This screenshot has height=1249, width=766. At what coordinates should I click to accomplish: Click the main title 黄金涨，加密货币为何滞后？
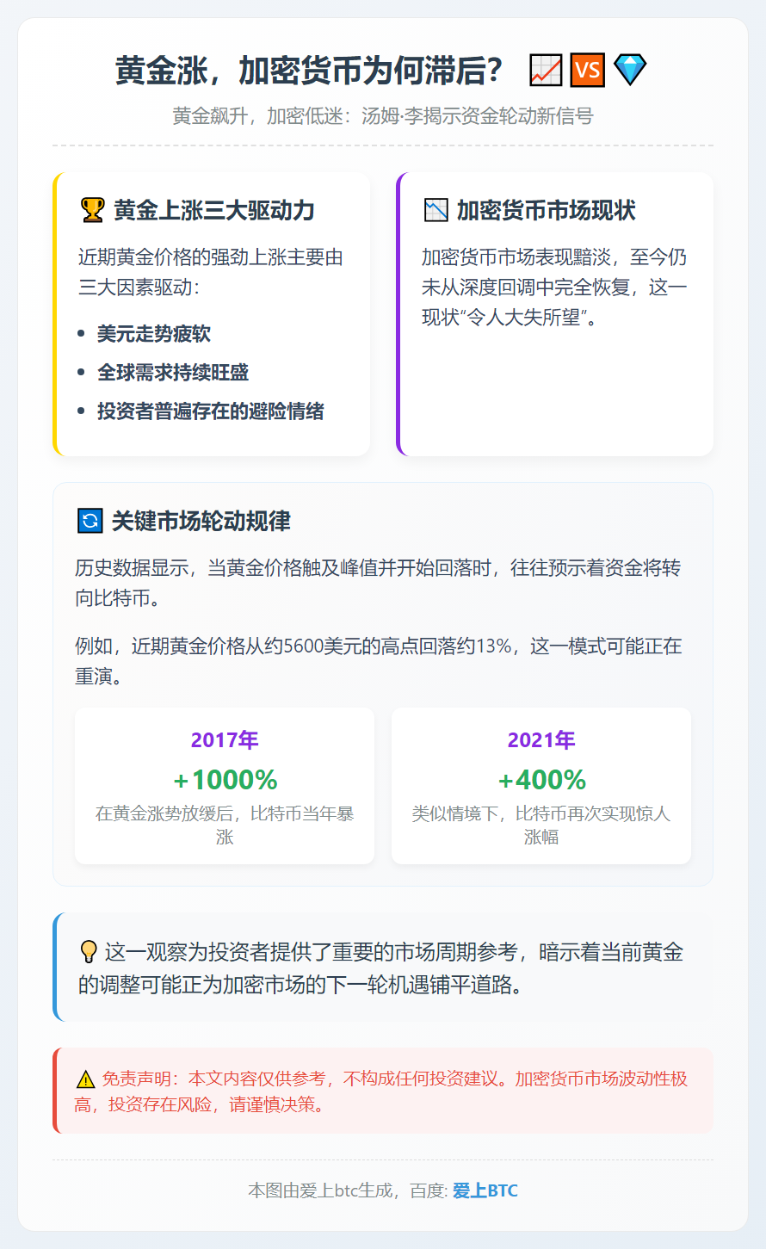[309, 71]
